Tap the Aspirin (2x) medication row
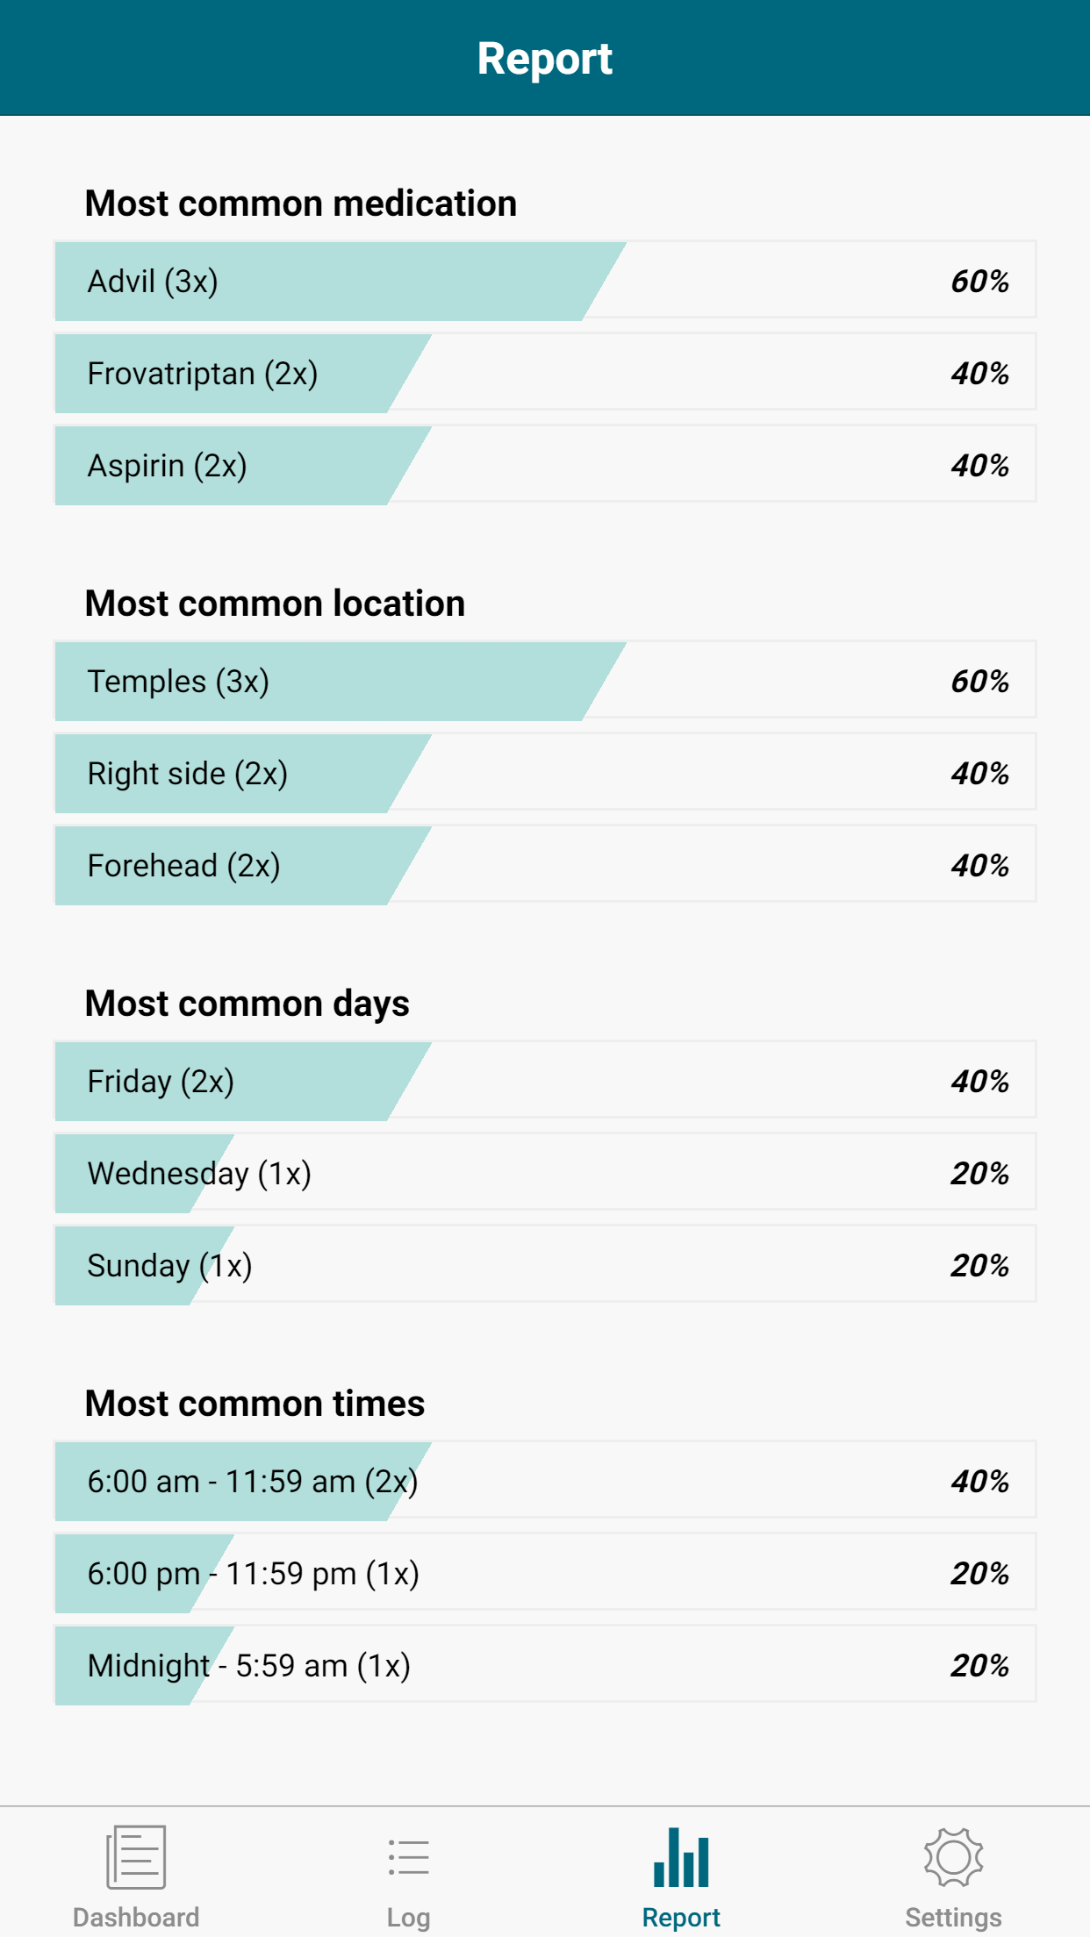Viewport: 1090px width, 1937px height. pyautogui.click(x=545, y=464)
